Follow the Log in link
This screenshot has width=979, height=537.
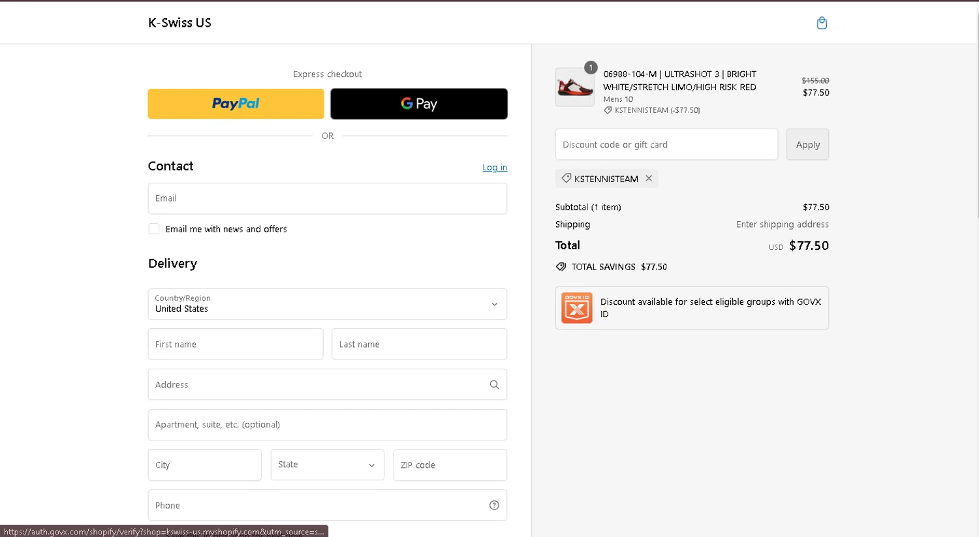coord(495,168)
